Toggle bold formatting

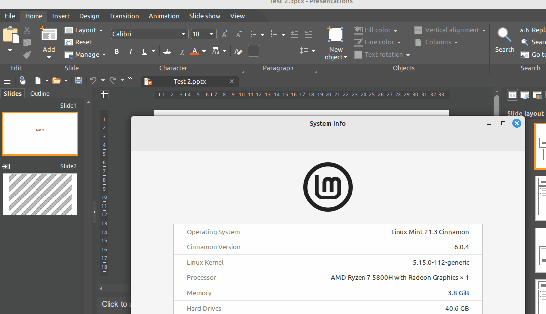click(x=117, y=51)
